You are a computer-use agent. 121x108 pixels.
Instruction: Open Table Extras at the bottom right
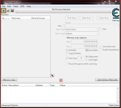[x=114, y=105]
